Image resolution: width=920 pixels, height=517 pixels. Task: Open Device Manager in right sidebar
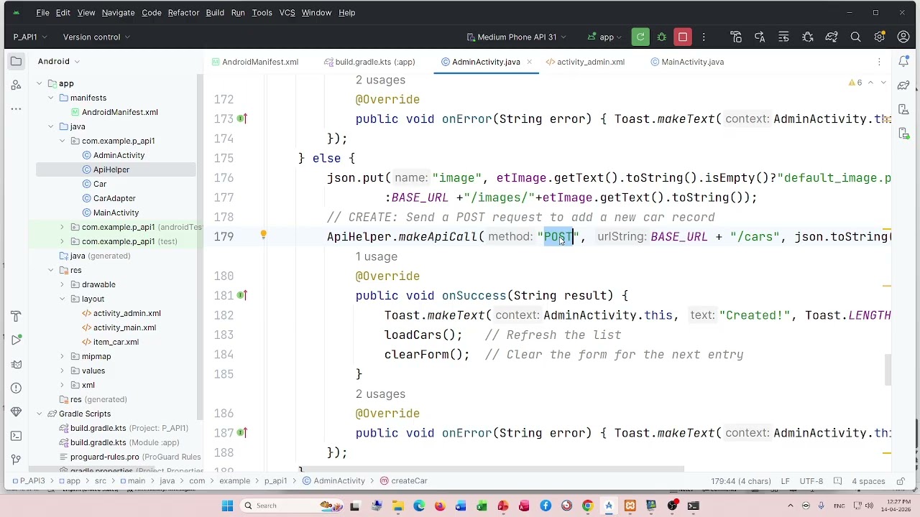tap(904, 110)
